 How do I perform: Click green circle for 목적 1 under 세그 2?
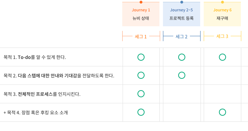pos(182,57)
